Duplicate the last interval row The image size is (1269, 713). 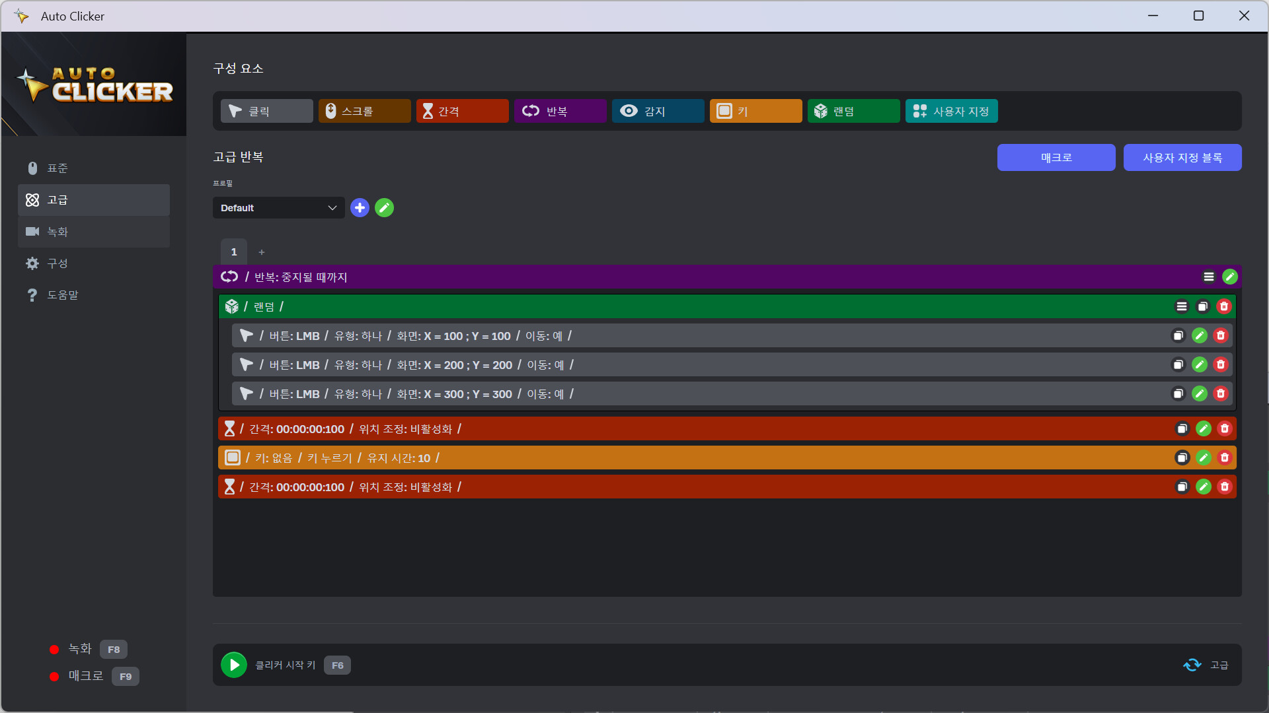(x=1182, y=487)
